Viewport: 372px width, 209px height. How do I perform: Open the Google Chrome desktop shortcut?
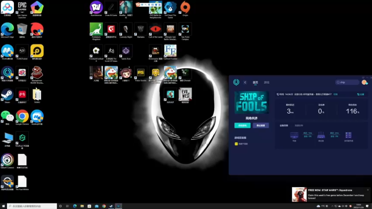[22, 118]
